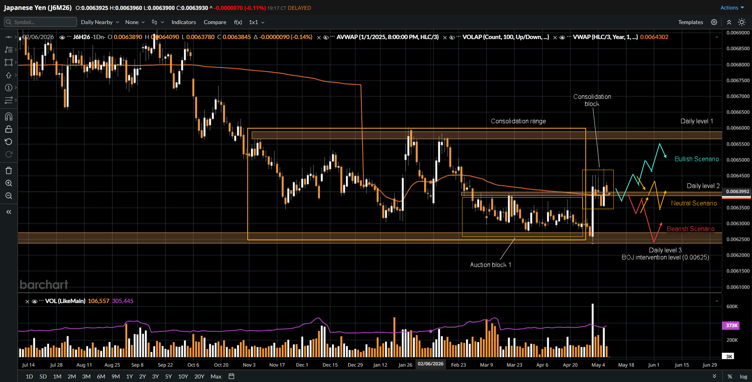Open the Templates button
This screenshot has width=752, height=382.
690,22
